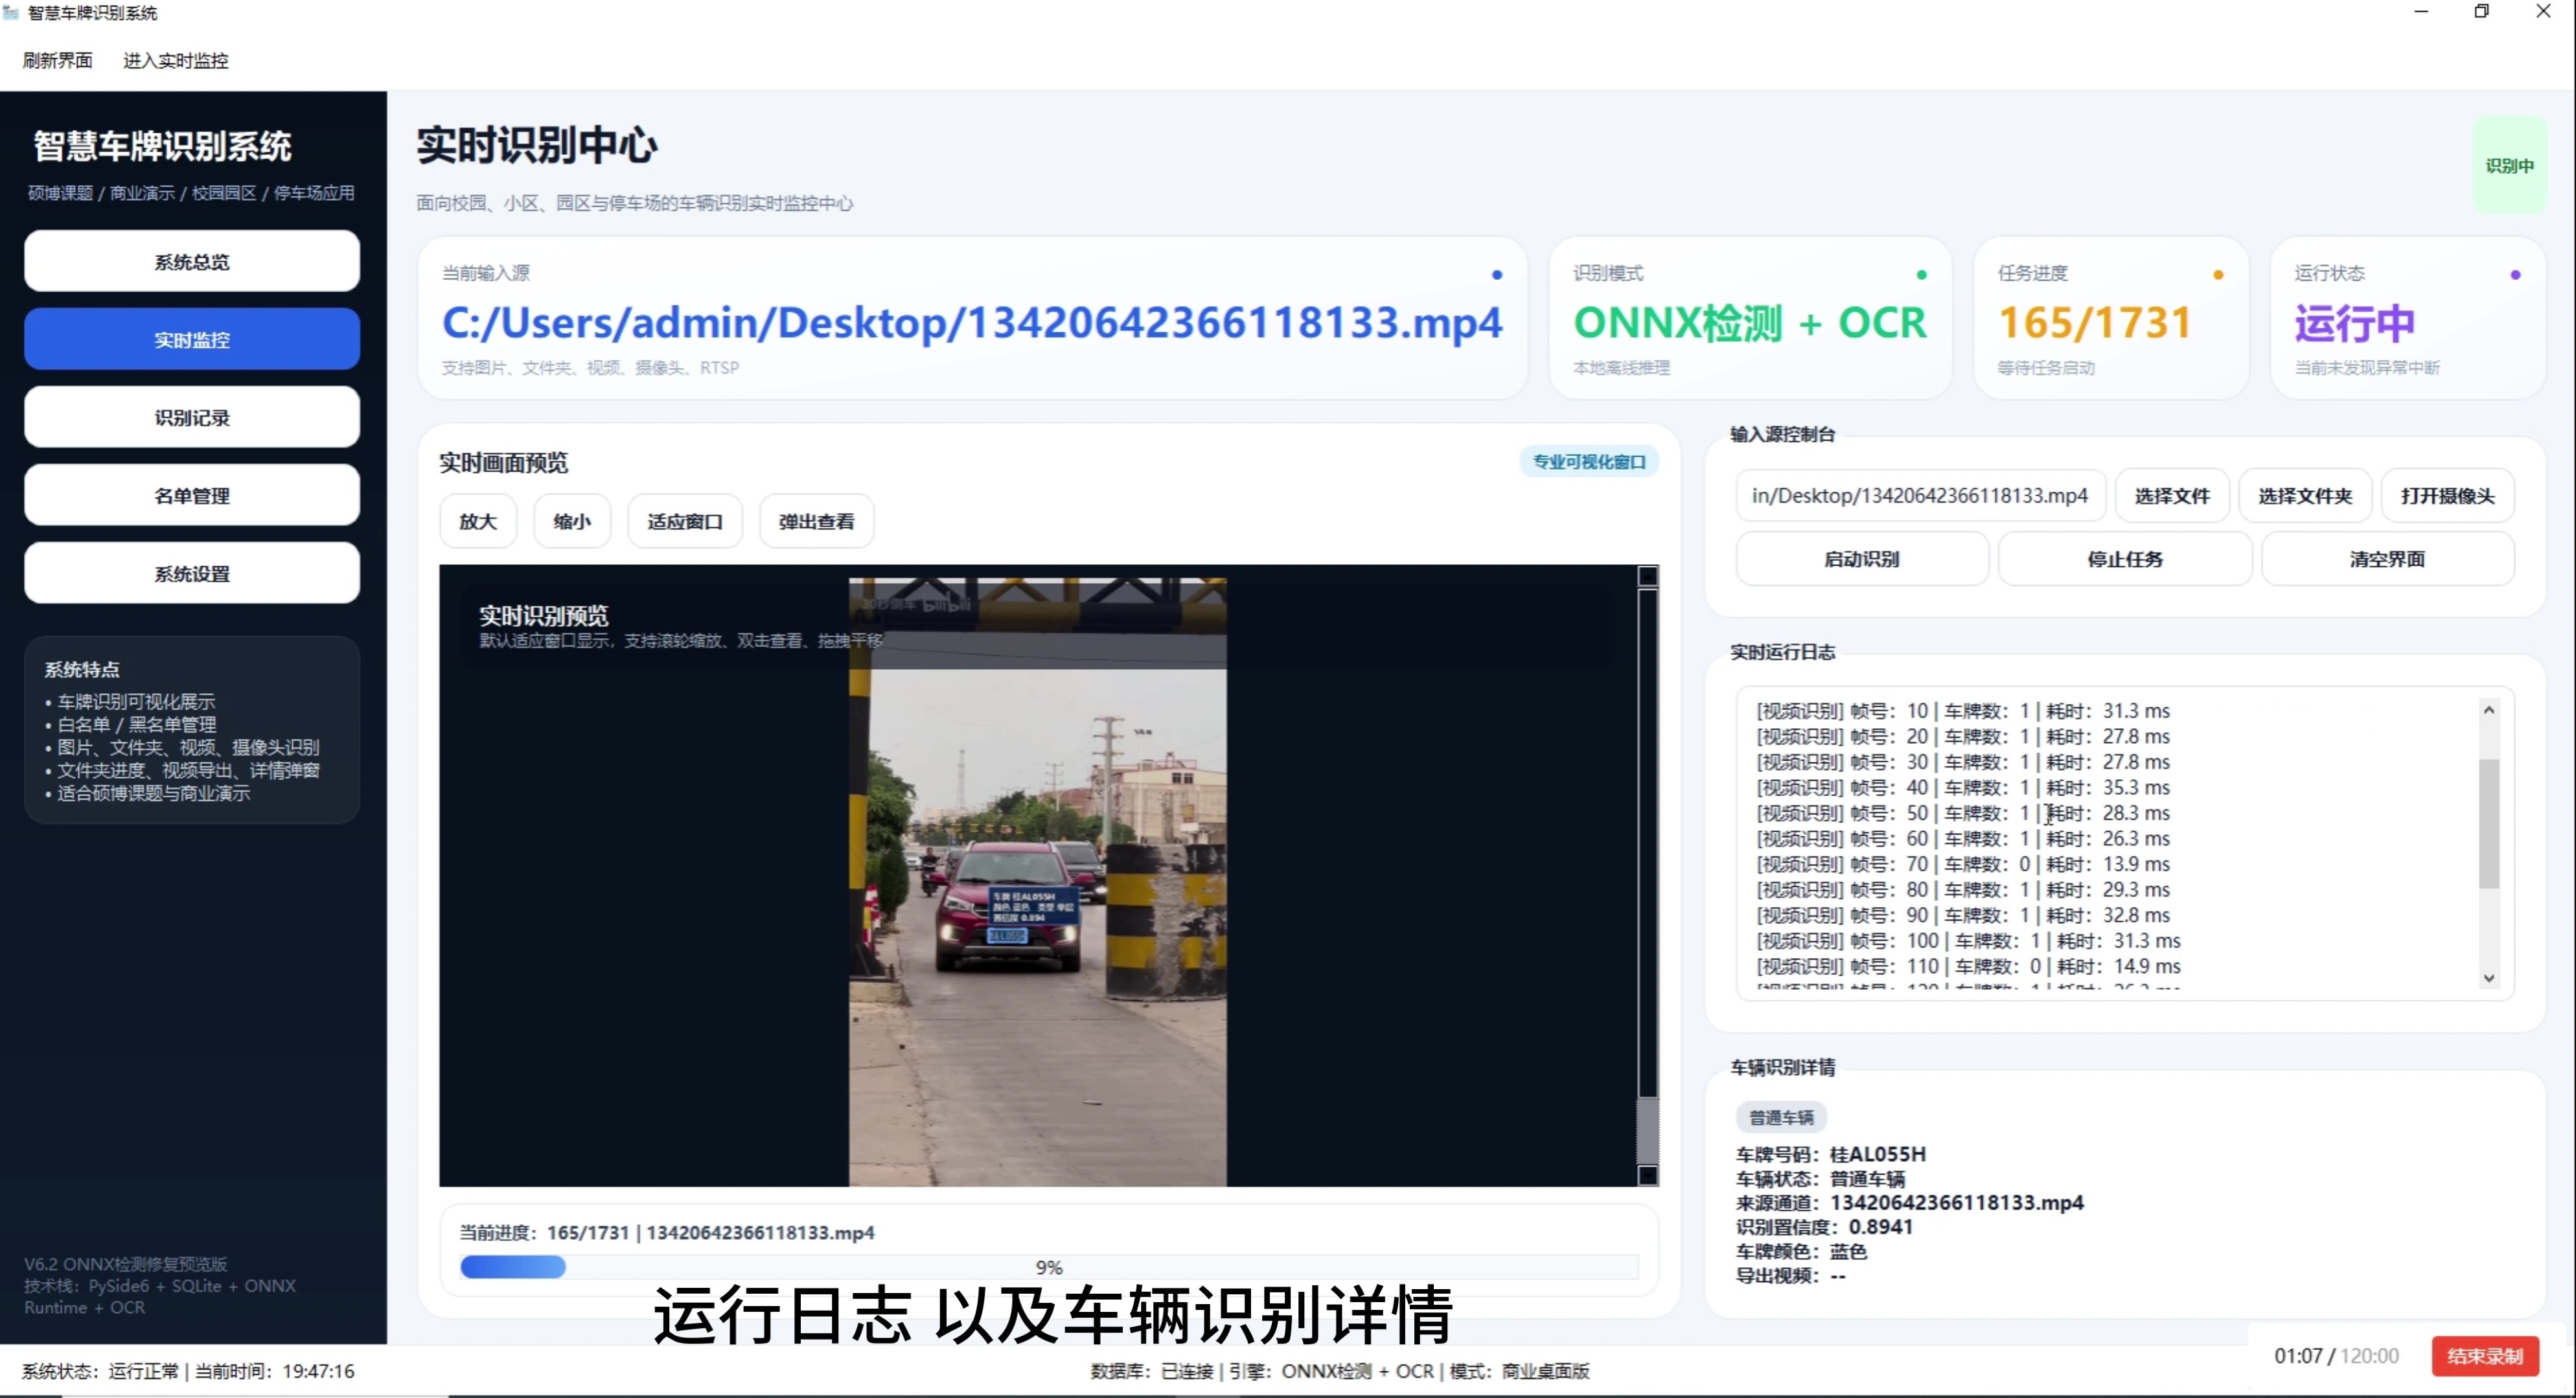The image size is (2576, 1398).
Task: Click the 缩小 zoom-out button
Action: point(572,521)
